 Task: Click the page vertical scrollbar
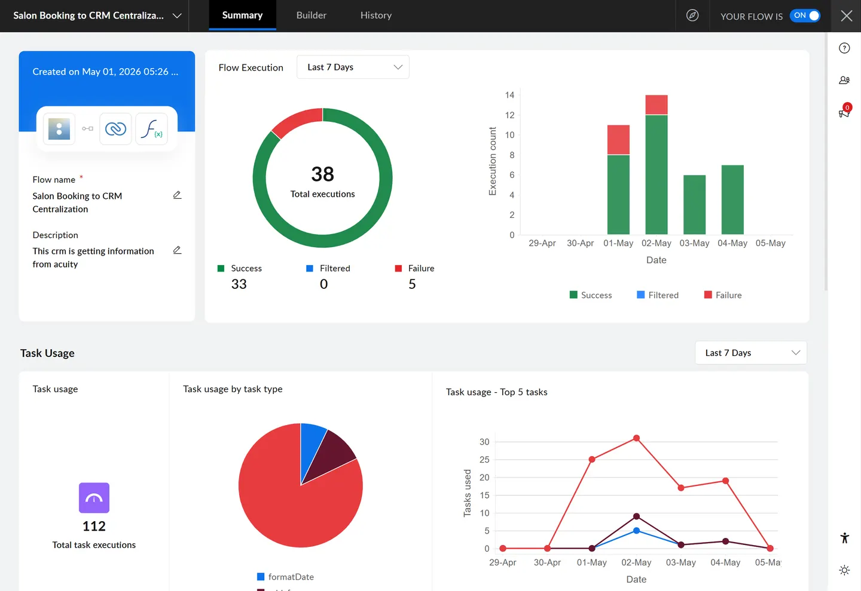[x=826, y=161]
